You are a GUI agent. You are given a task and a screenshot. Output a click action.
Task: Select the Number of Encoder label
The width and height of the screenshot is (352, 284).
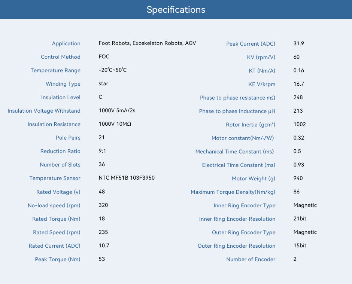coord(251,259)
